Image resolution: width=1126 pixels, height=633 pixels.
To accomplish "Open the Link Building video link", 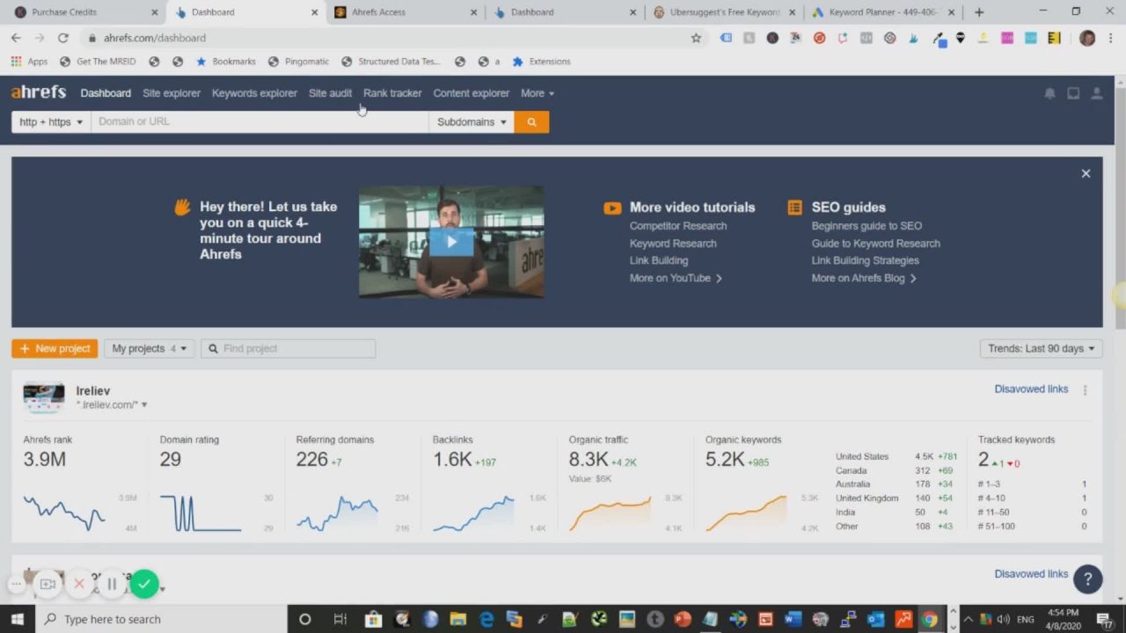I will tap(659, 260).
